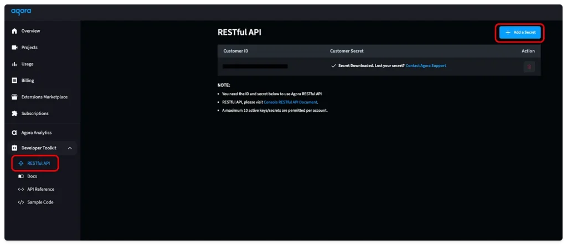Click the Overview home icon

pyautogui.click(x=14, y=31)
